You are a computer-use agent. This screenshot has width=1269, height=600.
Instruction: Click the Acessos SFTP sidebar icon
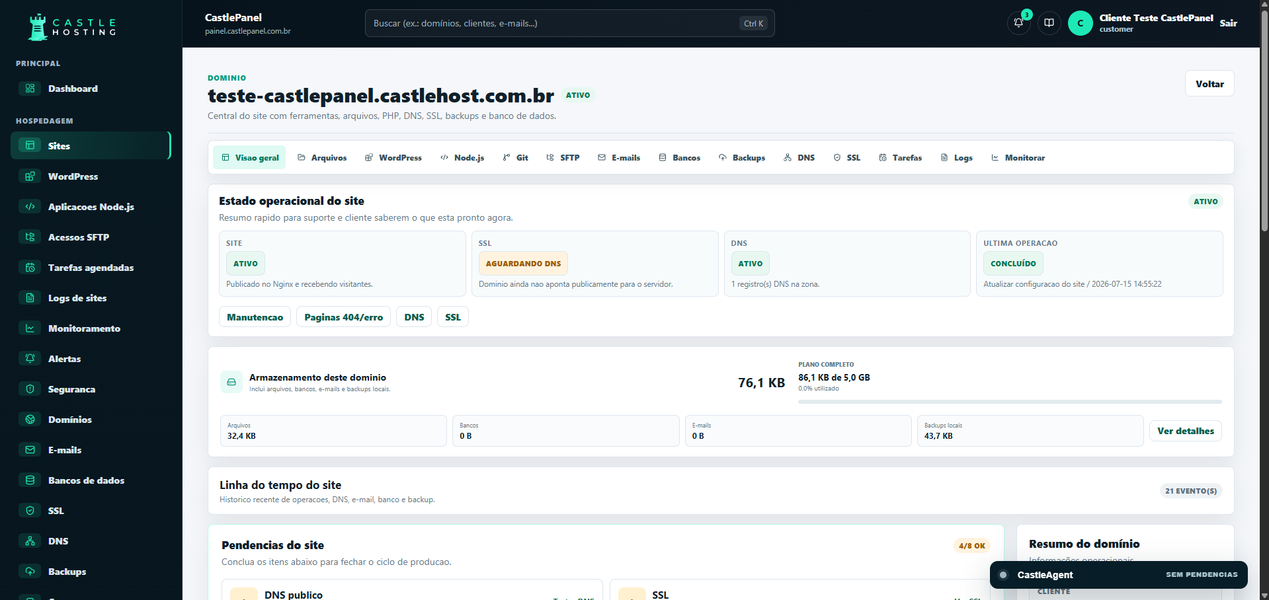(30, 237)
